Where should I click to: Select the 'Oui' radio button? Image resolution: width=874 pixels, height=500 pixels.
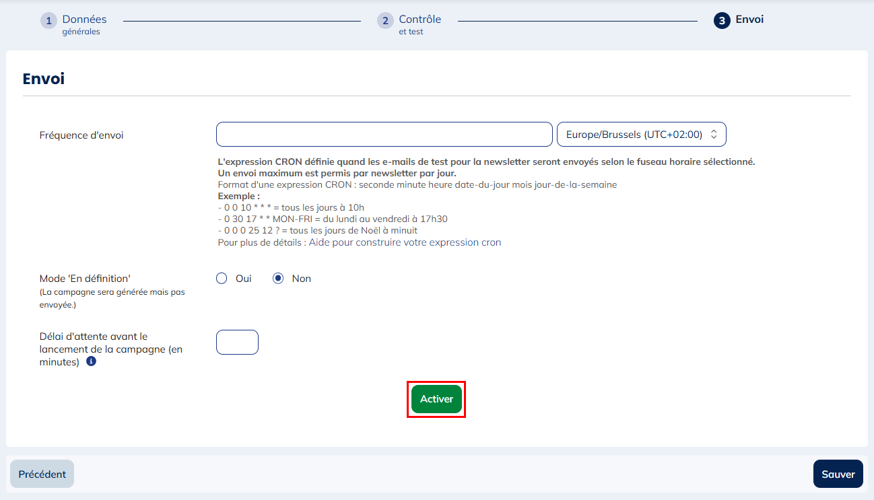(222, 279)
